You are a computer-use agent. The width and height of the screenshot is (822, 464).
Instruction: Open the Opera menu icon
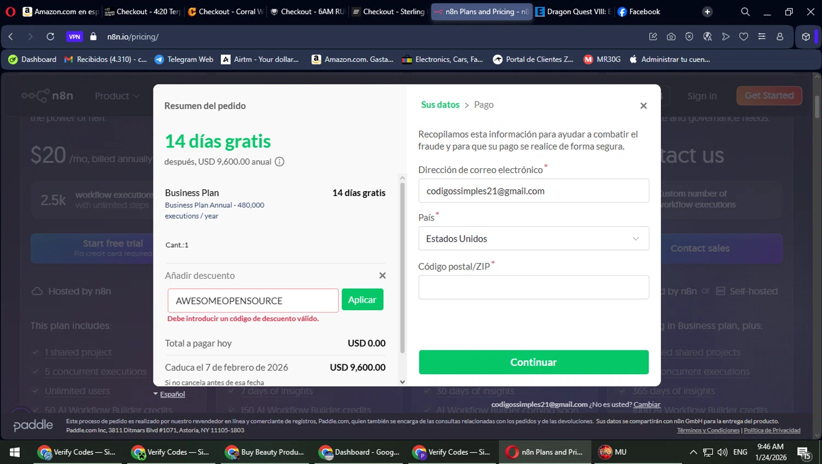(x=10, y=12)
